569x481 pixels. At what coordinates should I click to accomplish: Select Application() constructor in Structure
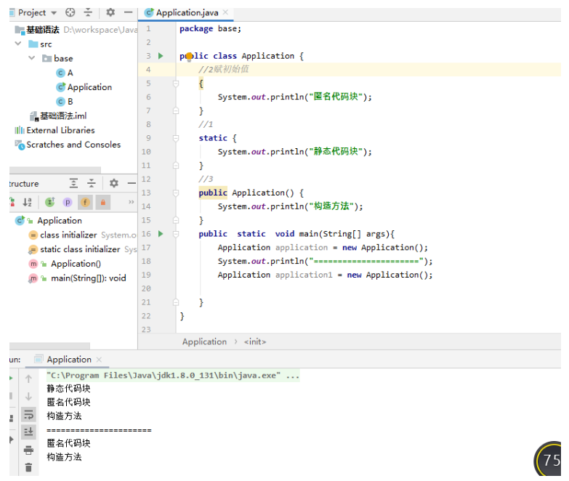click(x=76, y=264)
